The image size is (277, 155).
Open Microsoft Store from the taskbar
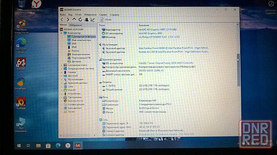pos(48,146)
